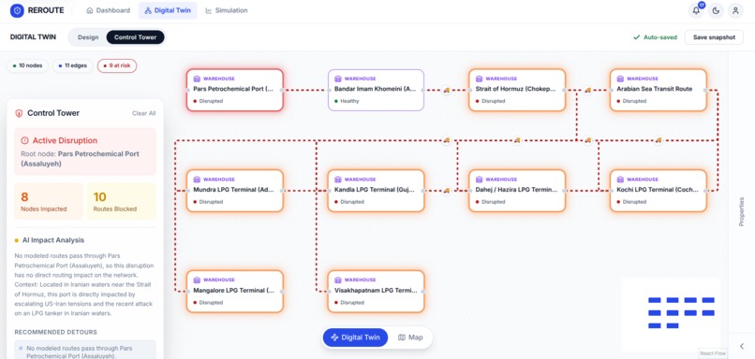Click the 11 edges chip

pyautogui.click(x=73, y=65)
